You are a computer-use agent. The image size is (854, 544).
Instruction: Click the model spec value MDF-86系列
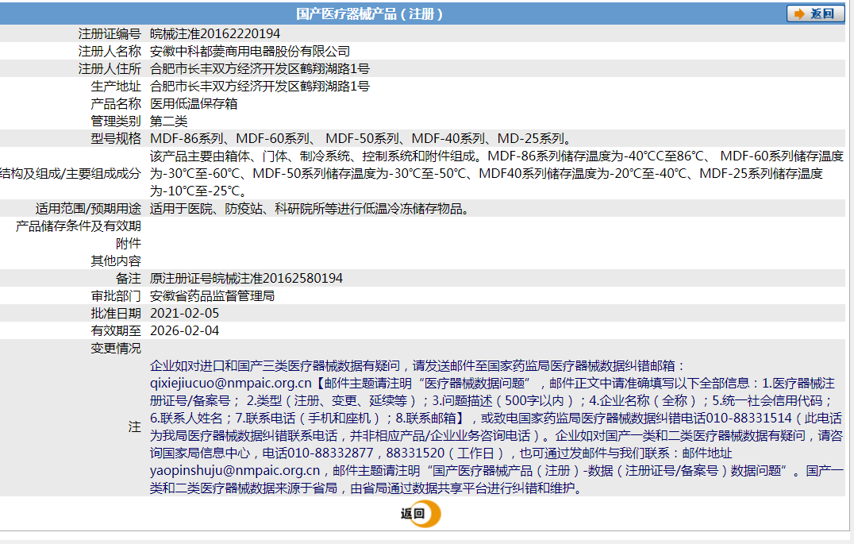pos(187,138)
